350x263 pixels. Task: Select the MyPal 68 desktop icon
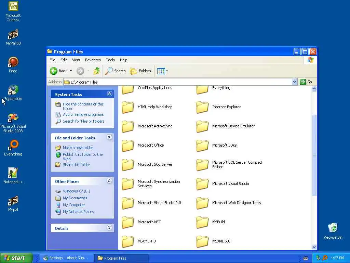tap(13, 37)
